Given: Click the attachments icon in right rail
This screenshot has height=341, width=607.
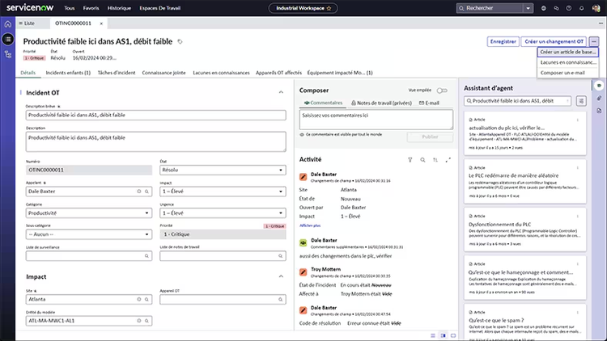Looking at the screenshot, I should click(x=599, y=99).
